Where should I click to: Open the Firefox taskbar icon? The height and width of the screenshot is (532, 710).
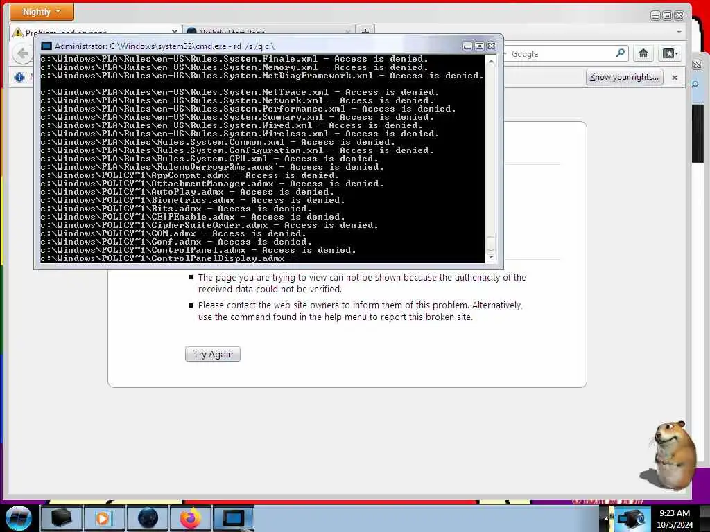(x=190, y=518)
